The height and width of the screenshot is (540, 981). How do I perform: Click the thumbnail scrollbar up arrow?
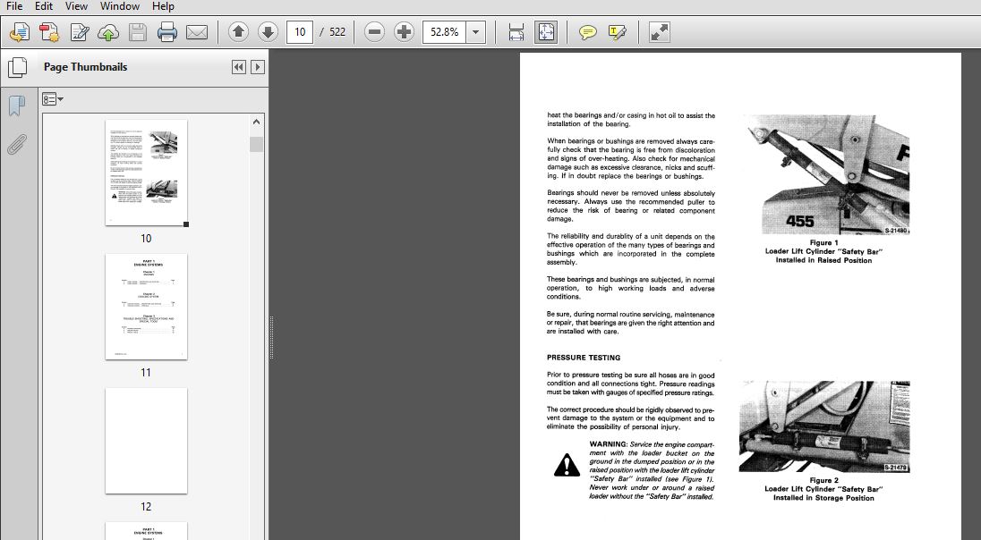click(257, 122)
